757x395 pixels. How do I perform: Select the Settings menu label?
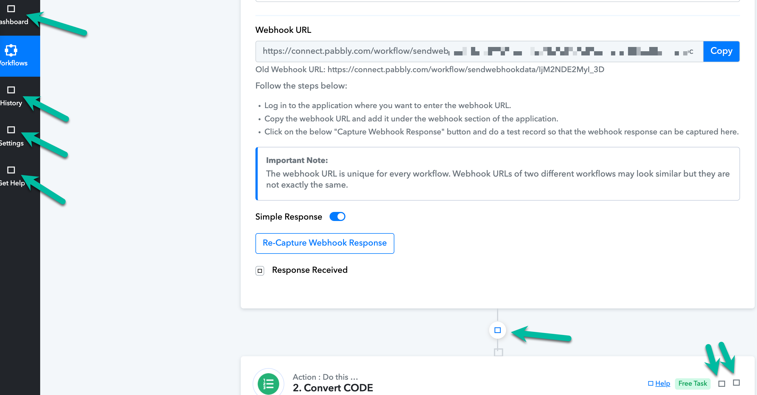12,143
